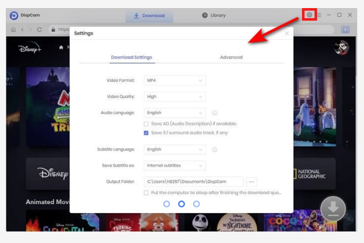
Task: Open the Mickey trick banner image
Action: [48, 107]
